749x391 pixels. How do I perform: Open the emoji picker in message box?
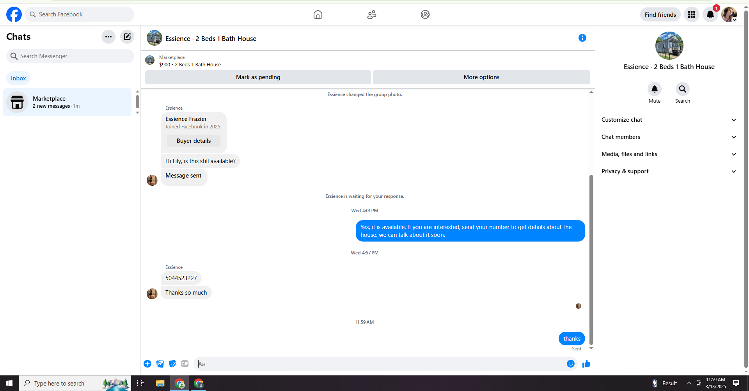pos(571,364)
